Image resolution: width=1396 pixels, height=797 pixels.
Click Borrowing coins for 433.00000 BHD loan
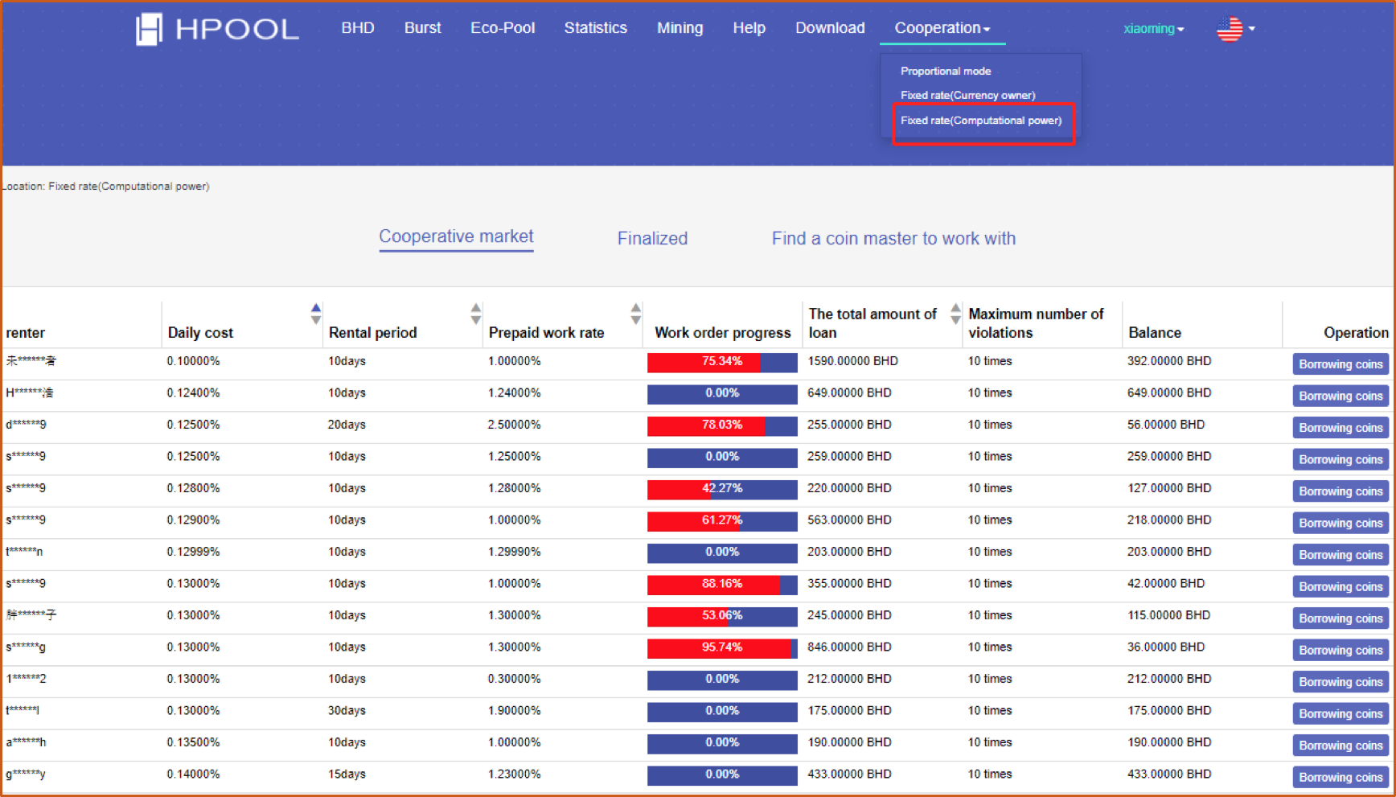[1341, 777]
